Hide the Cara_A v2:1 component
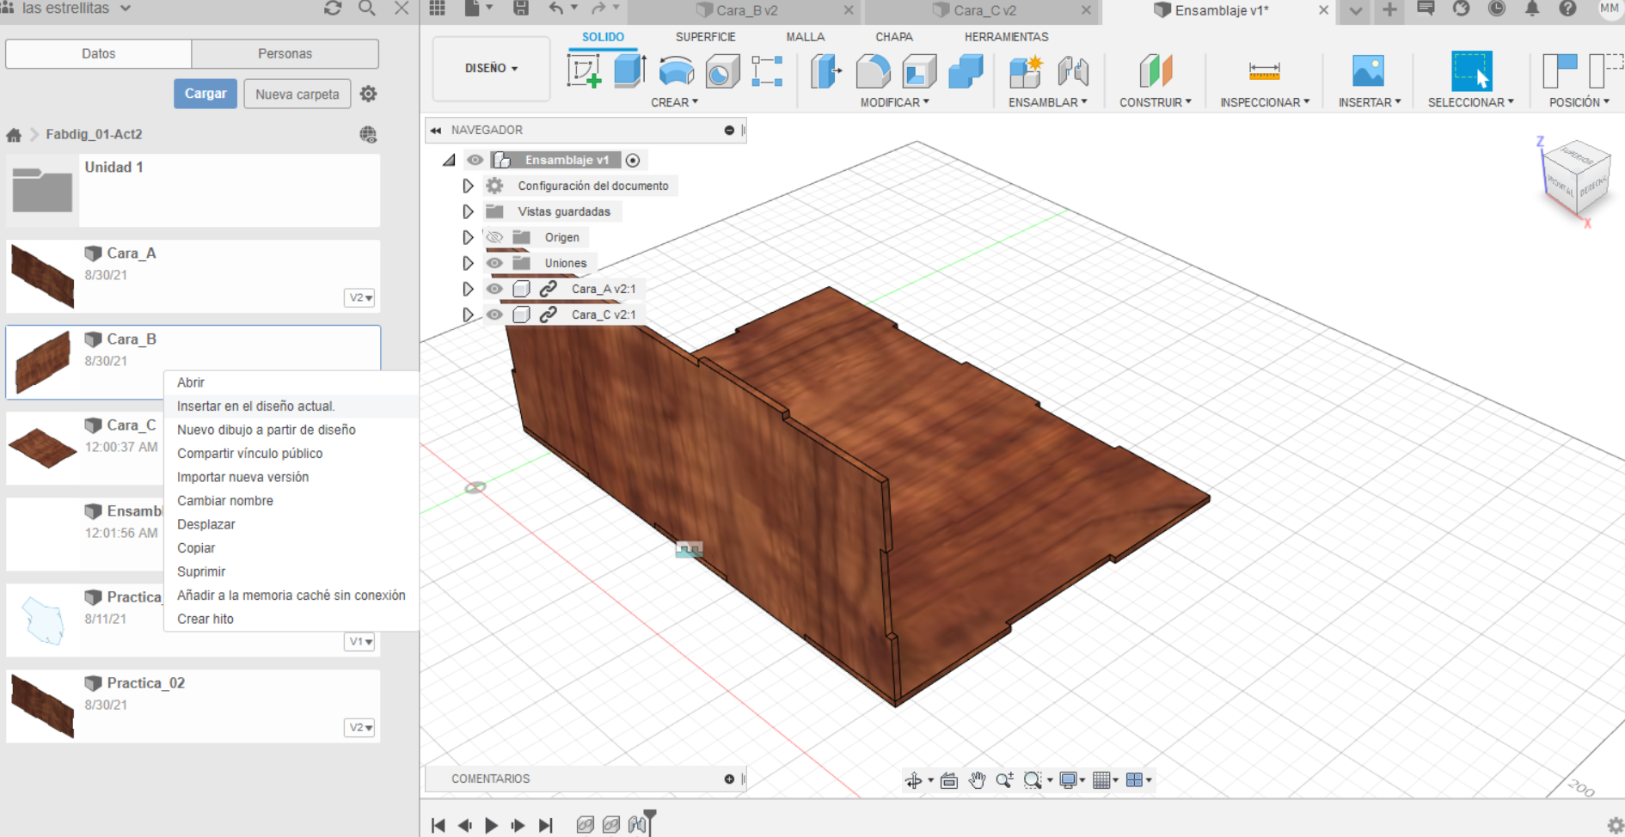The height and width of the screenshot is (837, 1625). (x=494, y=289)
